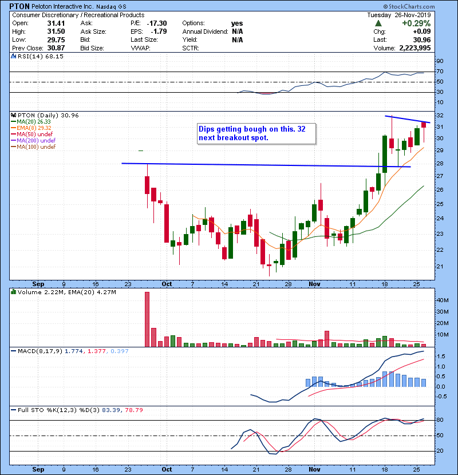Click the Open value 31.41
458x475 pixels.
click(x=56, y=23)
